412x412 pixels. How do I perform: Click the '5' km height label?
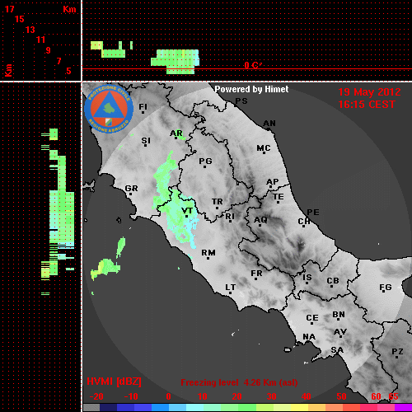coord(68,71)
